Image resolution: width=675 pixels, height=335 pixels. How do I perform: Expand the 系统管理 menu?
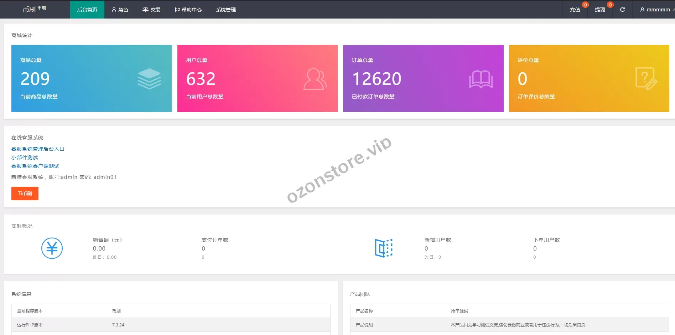tap(225, 10)
